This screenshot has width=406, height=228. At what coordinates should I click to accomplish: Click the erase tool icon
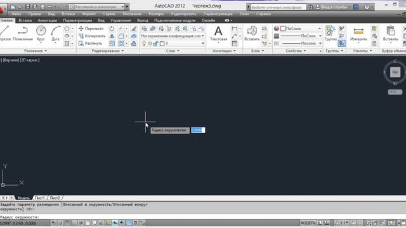click(134, 28)
